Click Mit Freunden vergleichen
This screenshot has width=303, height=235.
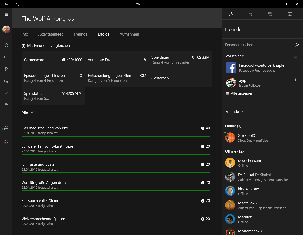pos(48,46)
